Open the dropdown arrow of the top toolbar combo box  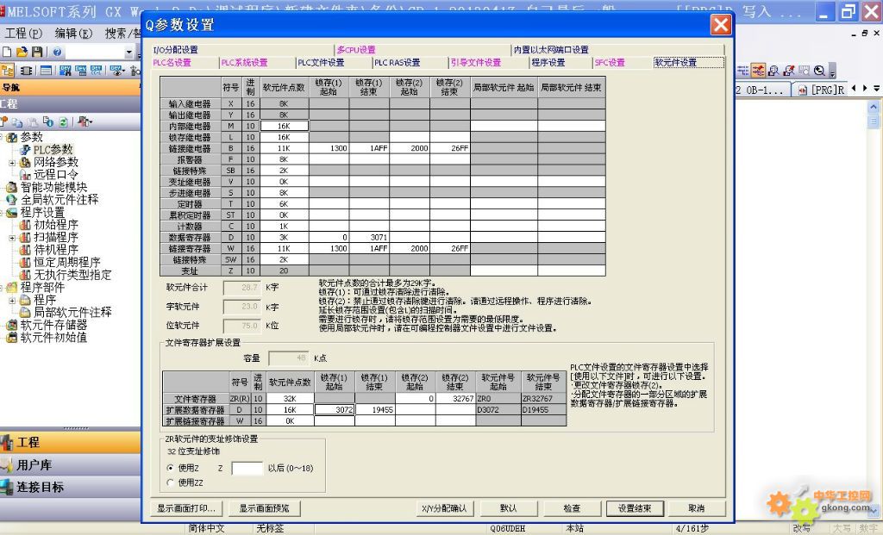pos(129,53)
